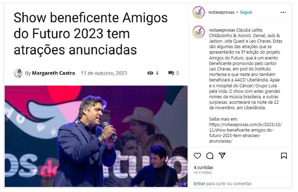The width and height of the screenshot is (298, 192).
Task: Follow the account with the Seguir button
Action: [246, 12]
